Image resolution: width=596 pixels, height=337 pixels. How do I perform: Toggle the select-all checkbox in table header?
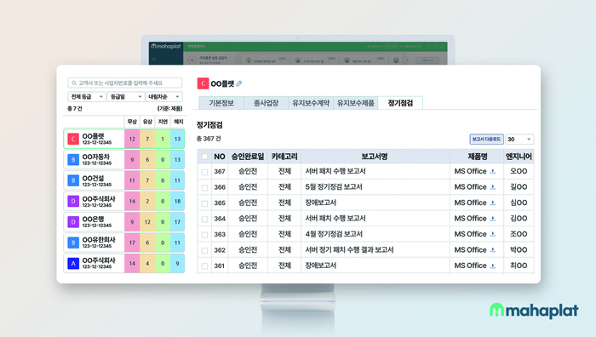pos(205,157)
